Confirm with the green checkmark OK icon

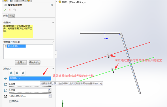(5, 10)
